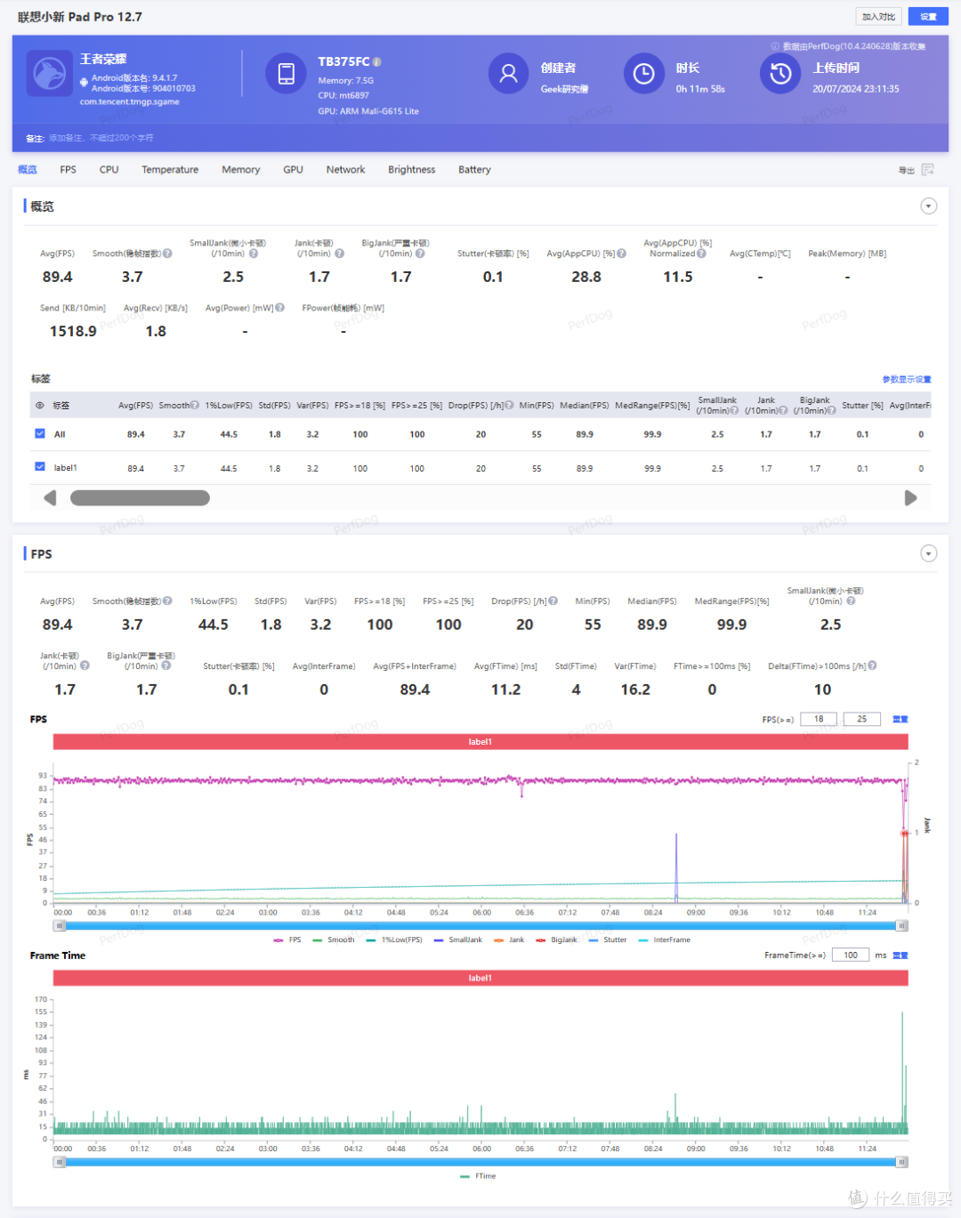This screenshot has height=1218, width=961.
Task: Toggle Stutter series in chart legend
Action: coord(608,940)
